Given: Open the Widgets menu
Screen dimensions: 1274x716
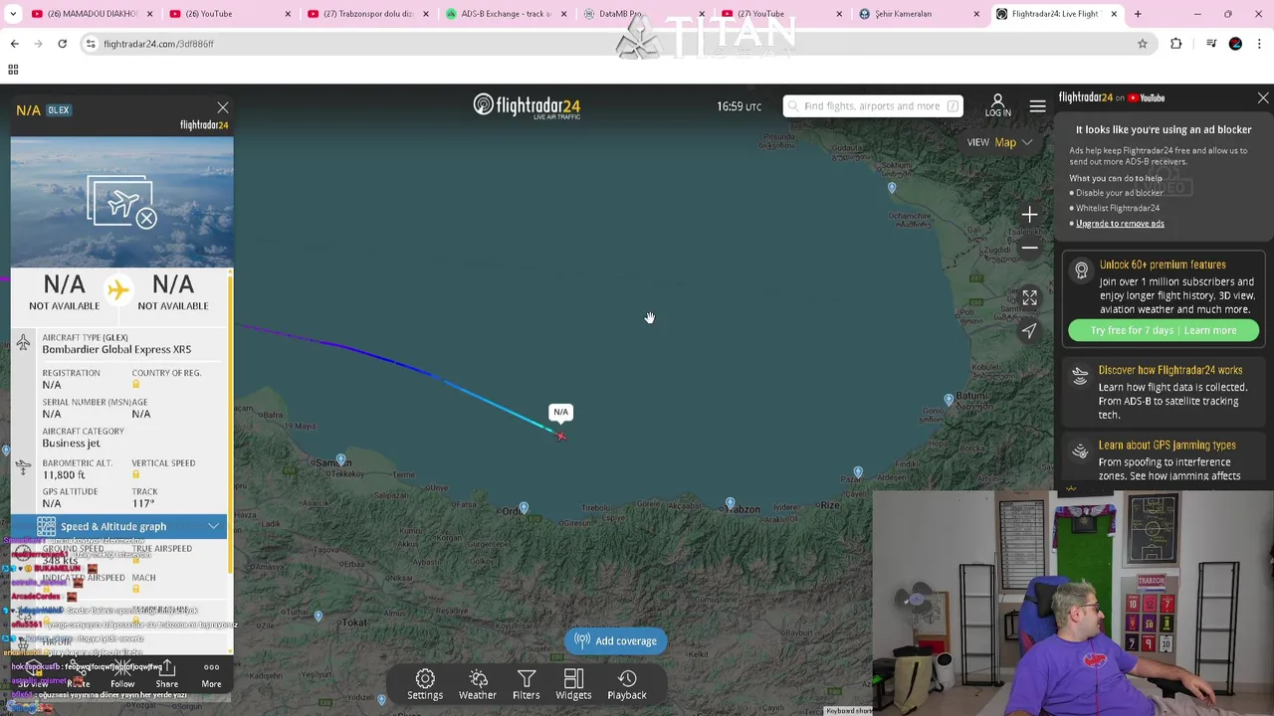Looking at the screenshot, I should (x=573, y=684).
